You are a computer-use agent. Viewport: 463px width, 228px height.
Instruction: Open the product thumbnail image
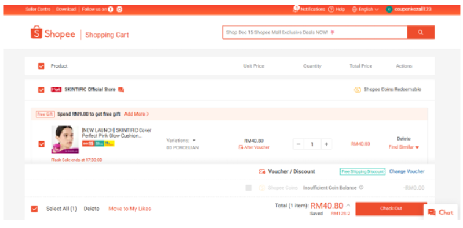point(65,139)
